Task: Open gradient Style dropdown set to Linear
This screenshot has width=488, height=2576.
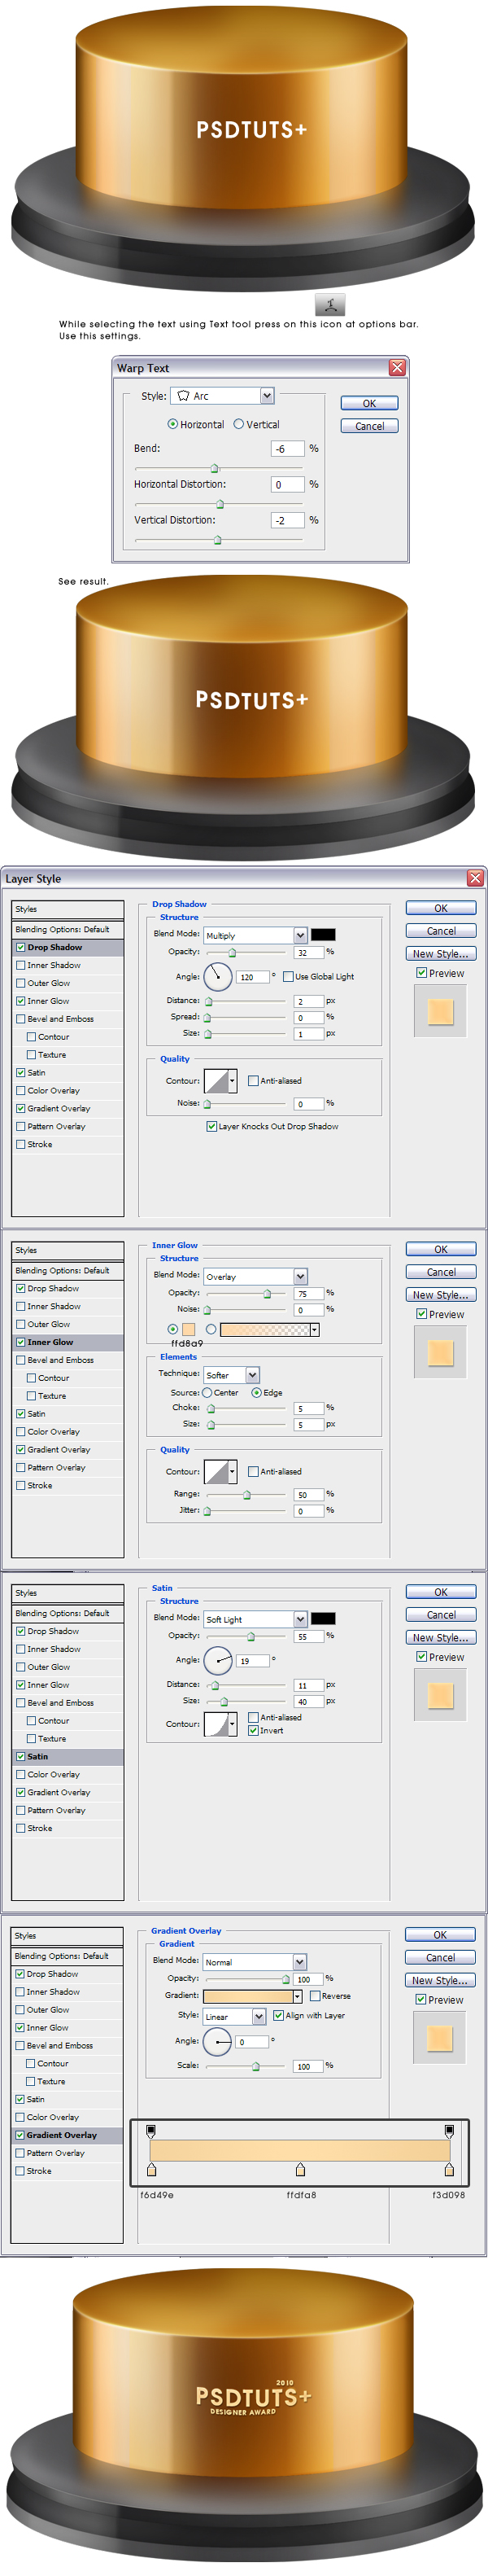Action: (x=235, y=2016)
